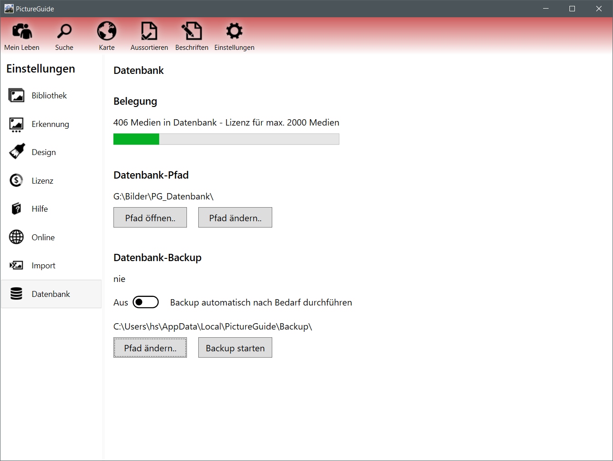Image resolution: width=613 pixels, height=461 pixels.
Task: Click the Bibliothek picture icon
Action: click(x=16, y=96)
